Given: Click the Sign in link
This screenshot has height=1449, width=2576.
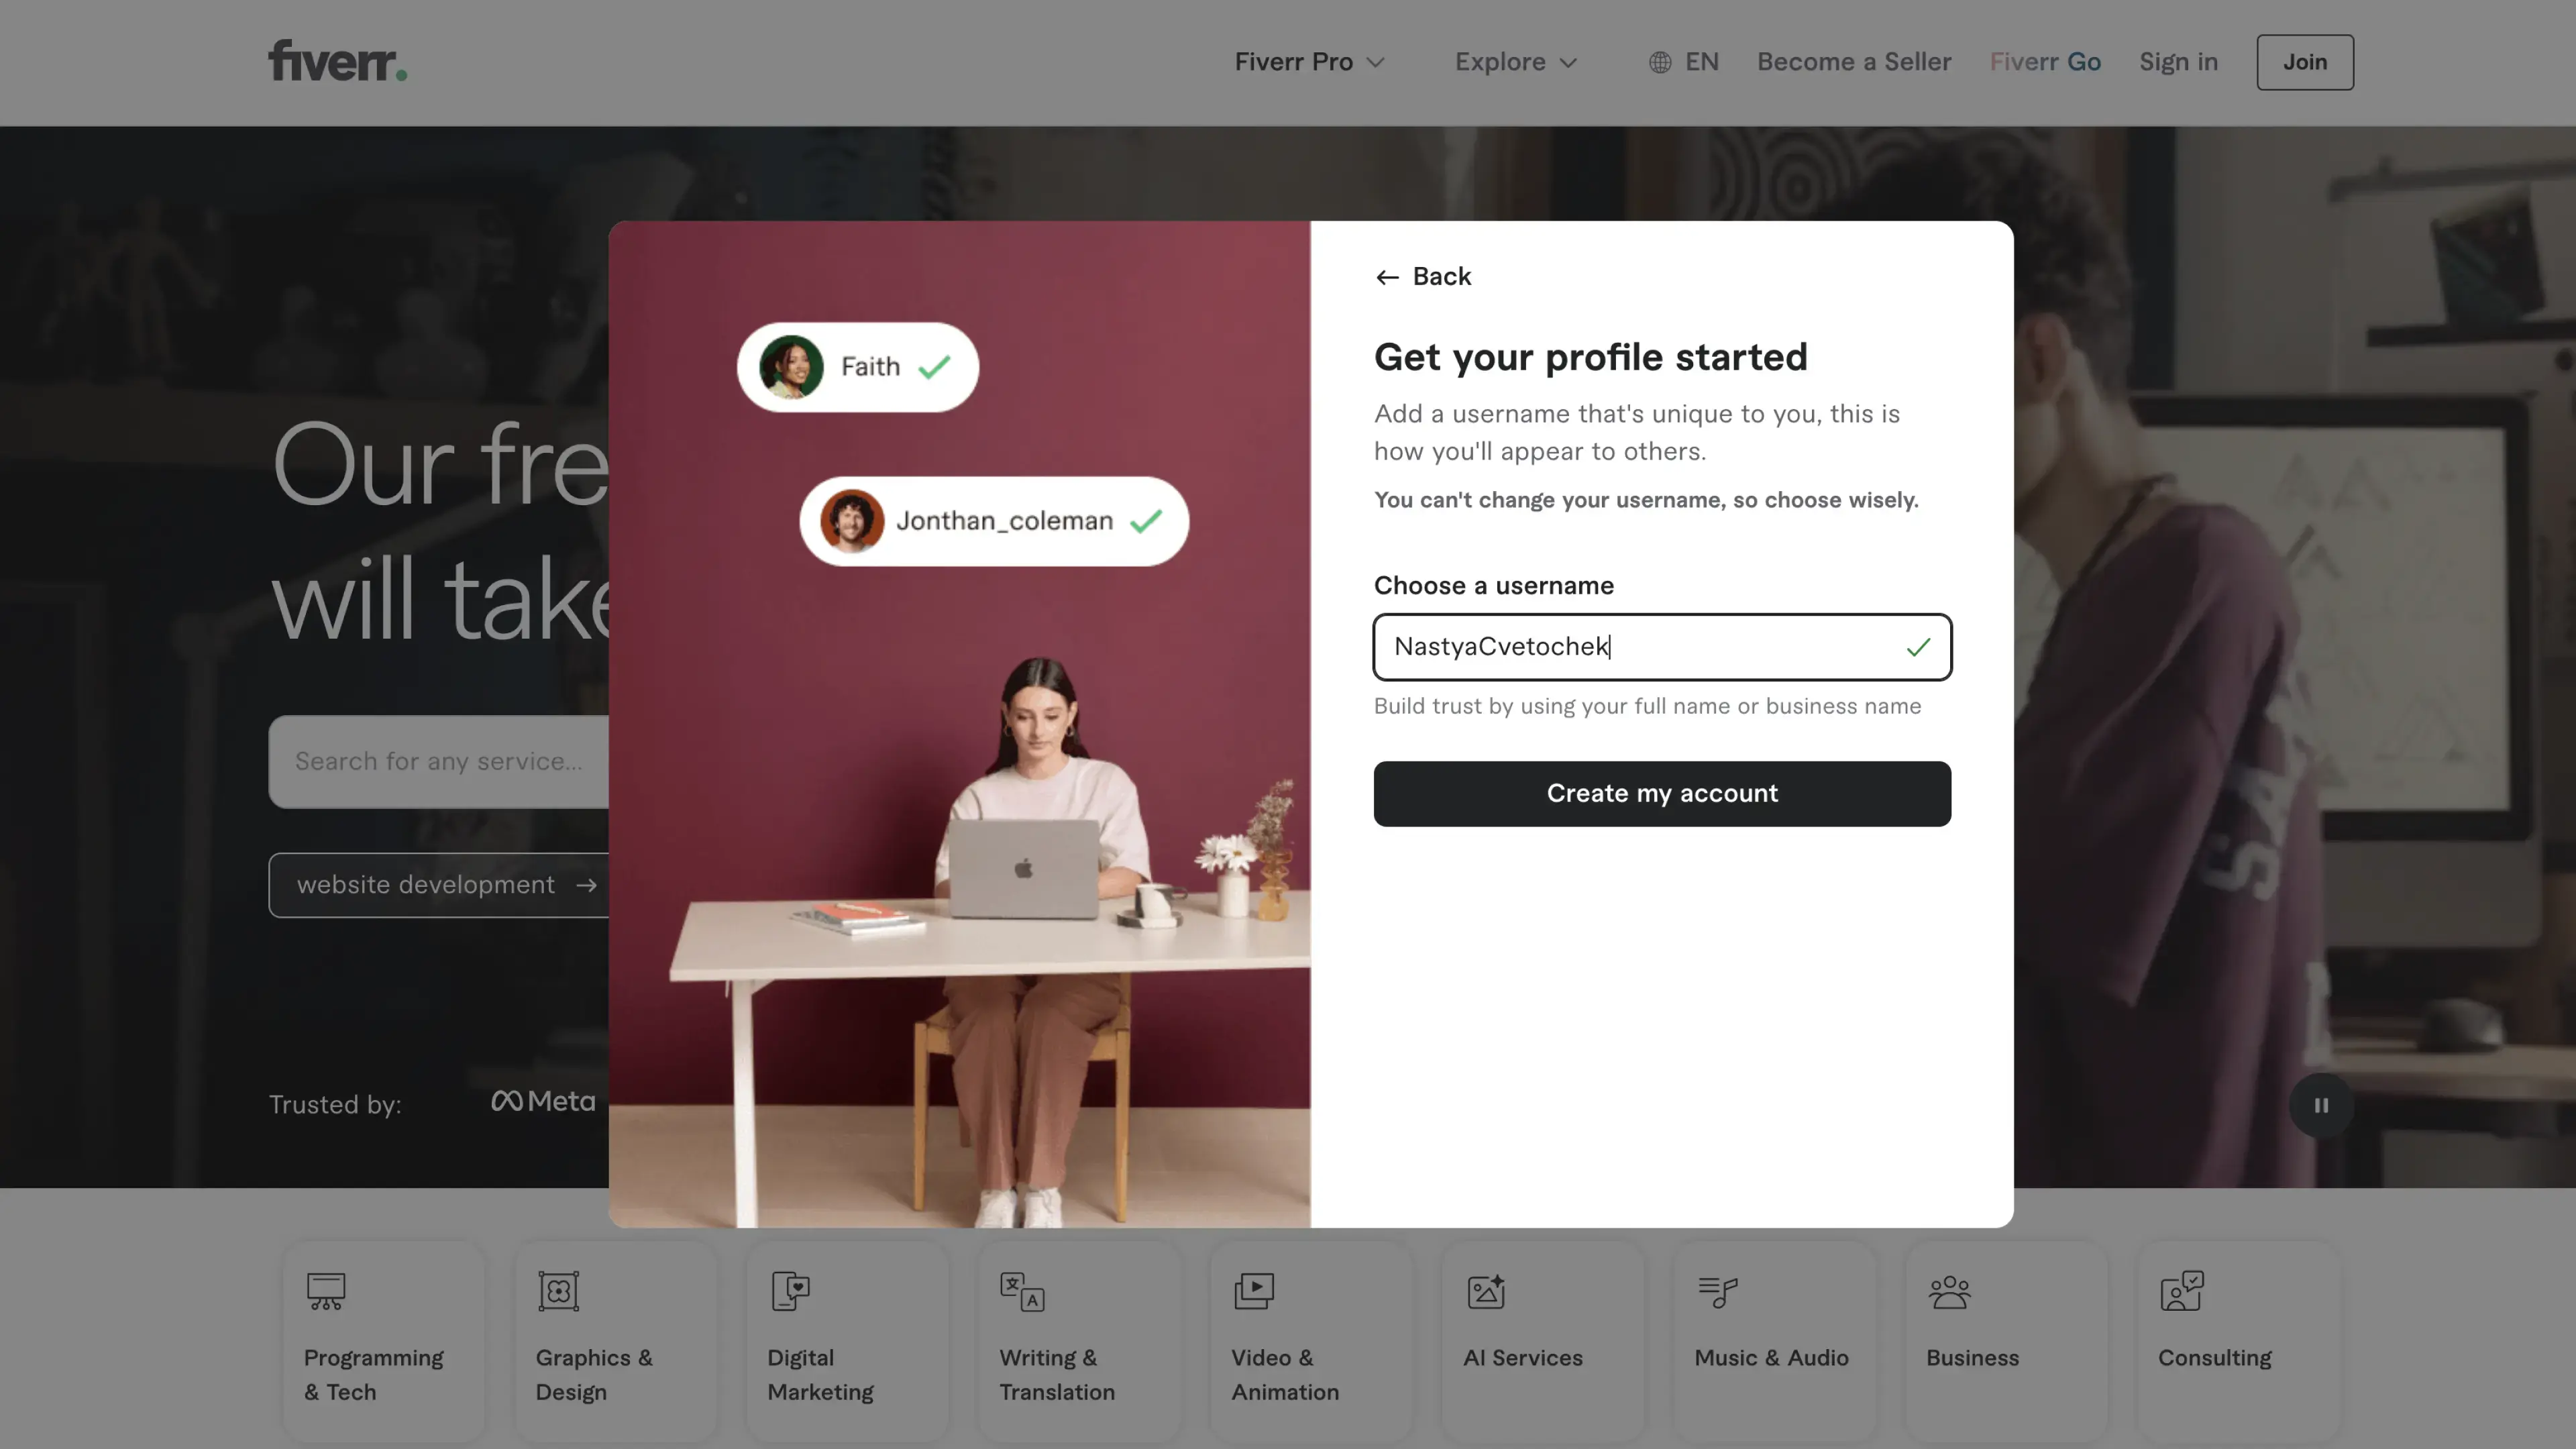Looking at the screenshot, I should tap(2178, 62).
